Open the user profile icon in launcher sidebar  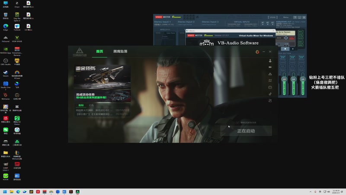tap(270, 61)
